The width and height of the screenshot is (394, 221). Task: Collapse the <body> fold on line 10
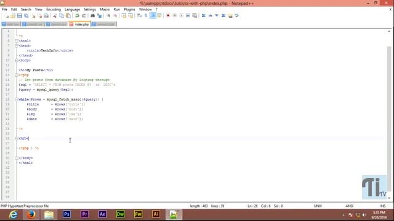click(17, 60)
